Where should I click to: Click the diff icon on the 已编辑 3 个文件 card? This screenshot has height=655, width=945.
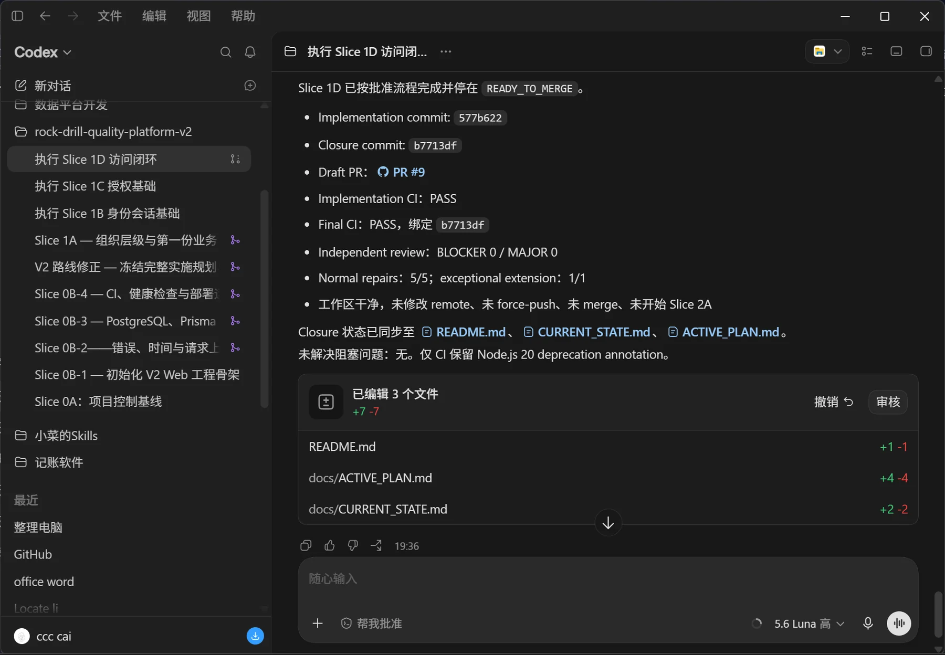tap(326, 402)
